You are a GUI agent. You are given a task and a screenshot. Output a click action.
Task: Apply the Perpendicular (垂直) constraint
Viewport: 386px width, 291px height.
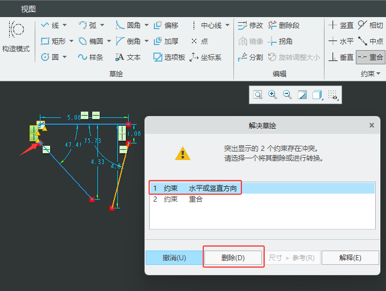click(341, 57)
